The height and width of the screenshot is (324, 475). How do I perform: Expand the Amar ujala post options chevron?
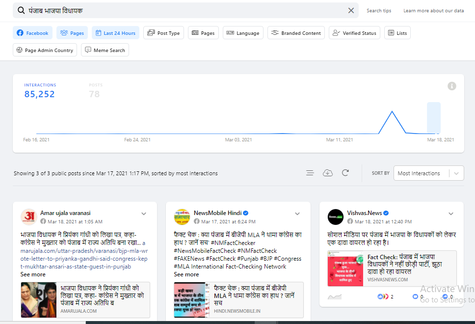click(144, 214)
